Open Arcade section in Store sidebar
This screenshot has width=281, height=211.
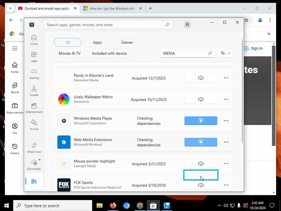click(34, 91)
